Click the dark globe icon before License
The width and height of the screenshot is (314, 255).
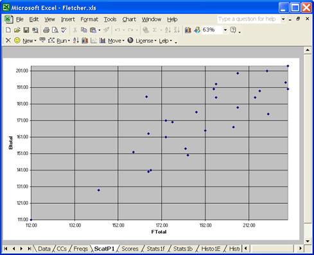coord(130,40)
